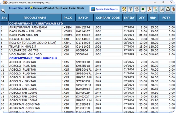176x113 pixels.
Task: Click the filter funnel icon
Action: point(130,9)
